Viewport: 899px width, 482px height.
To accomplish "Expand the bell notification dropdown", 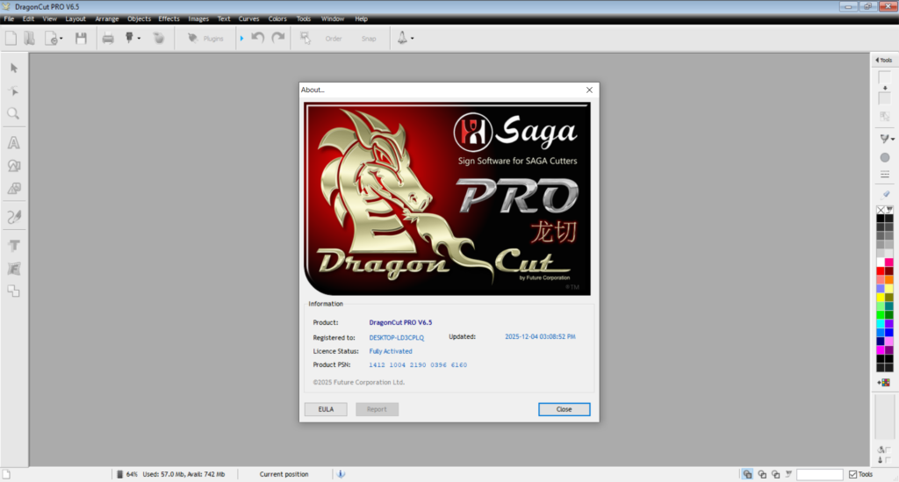I will pos(412,39).
